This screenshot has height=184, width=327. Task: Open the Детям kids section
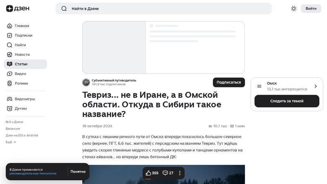(x=20, y=109)
